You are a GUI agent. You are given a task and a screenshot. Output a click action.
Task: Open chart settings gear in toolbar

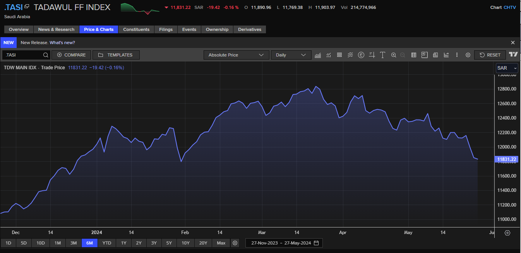point(468,55)
